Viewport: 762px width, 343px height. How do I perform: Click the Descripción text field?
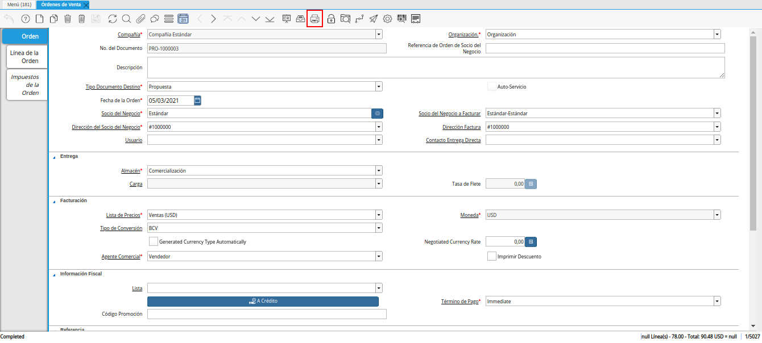point(436,67)
